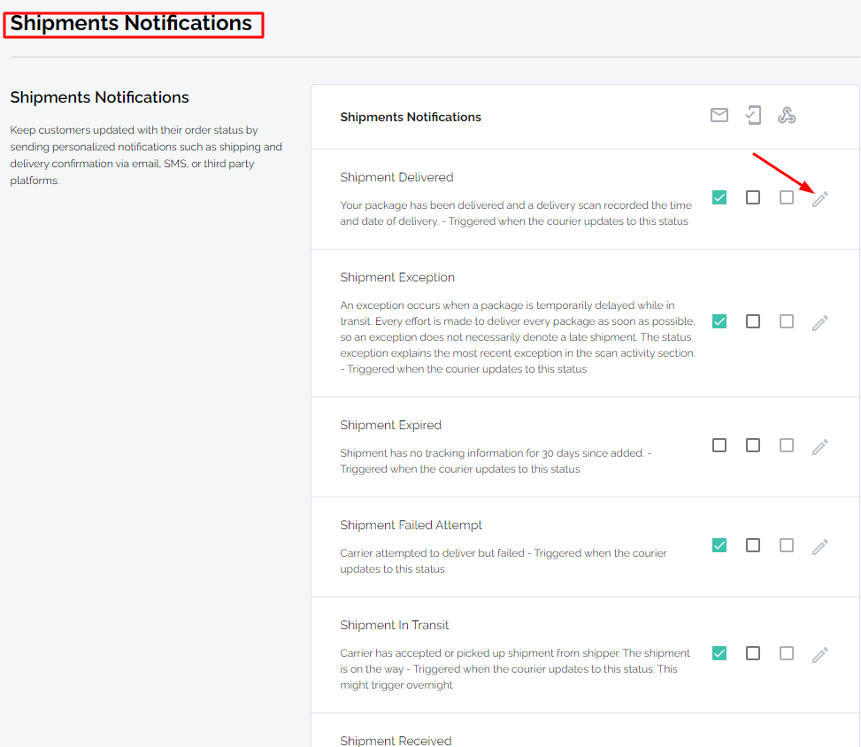Click the webhook column icon
Image resolution: width=861 pixels, height=747 pixels.
point(787,115)
